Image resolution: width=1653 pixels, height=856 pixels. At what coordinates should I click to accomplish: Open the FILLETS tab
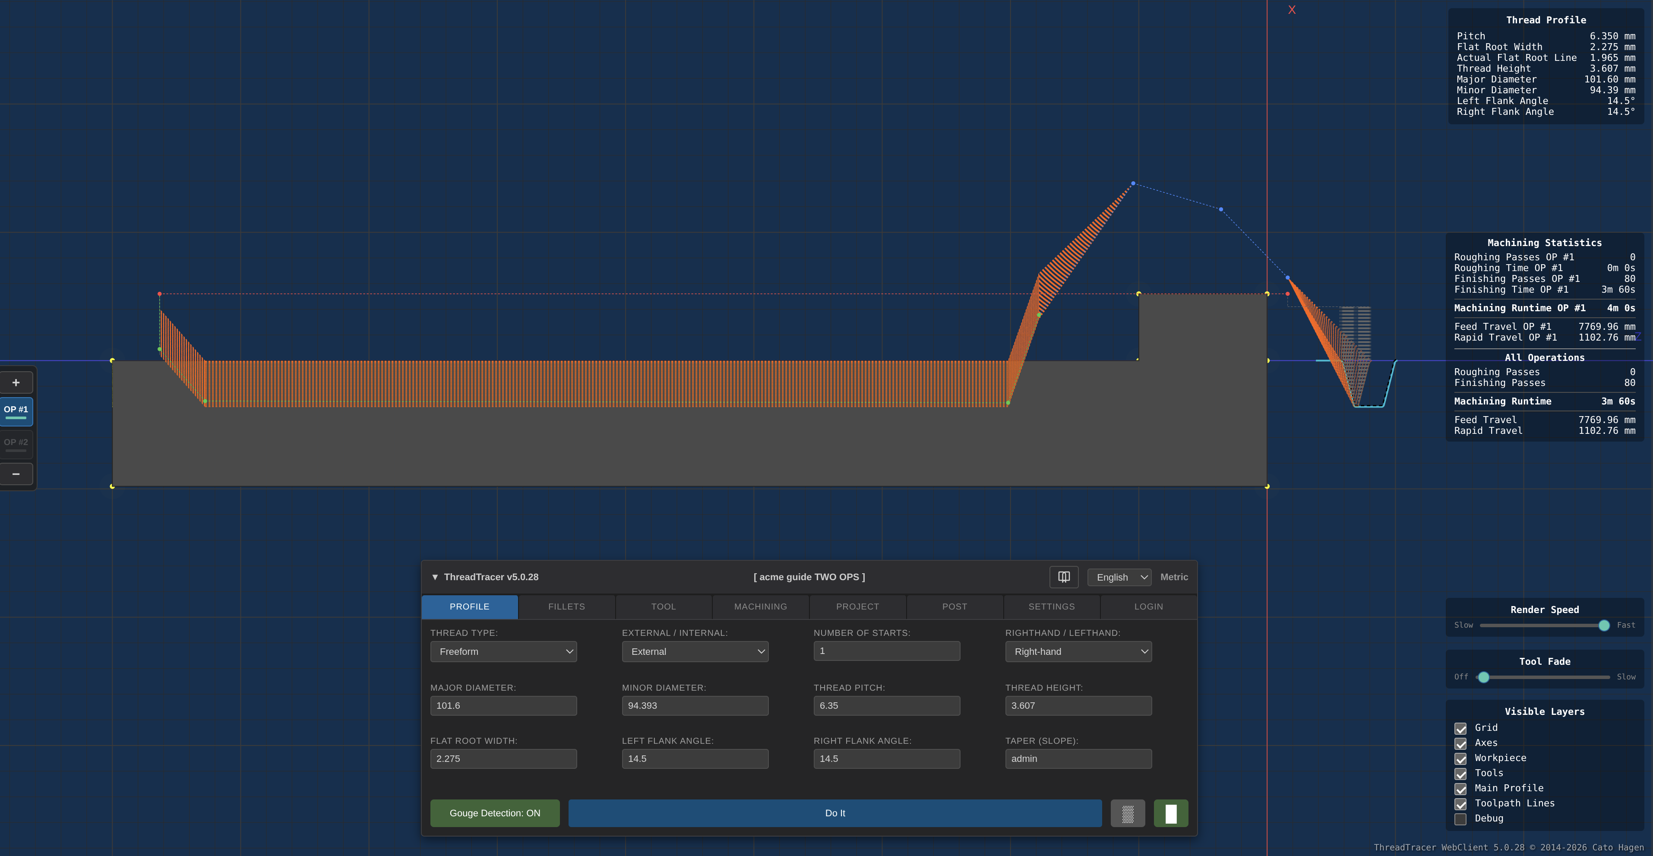(x=567, y=606)
